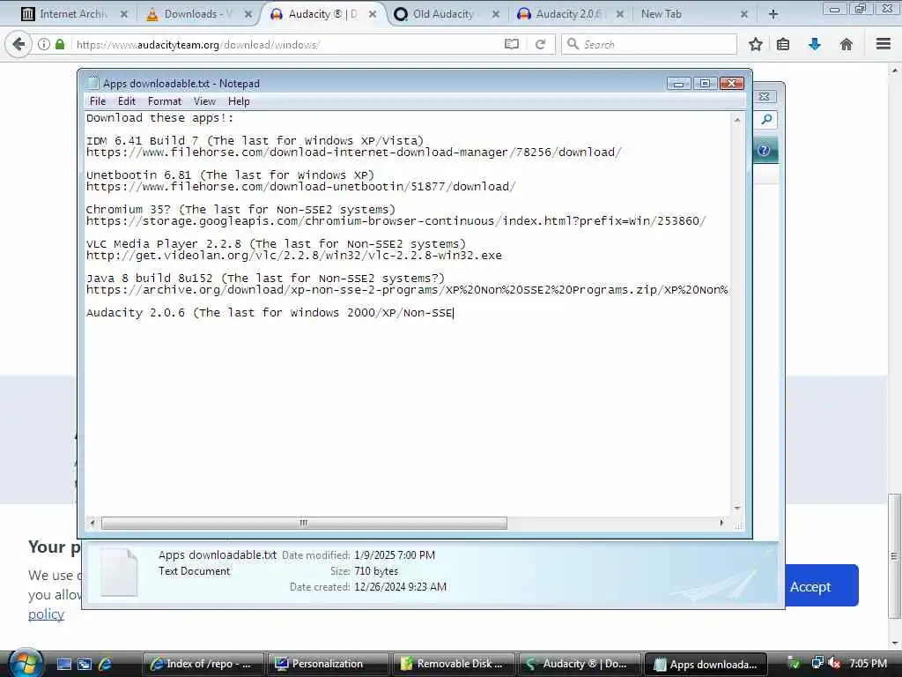
Task: Launch Internet Explorer from quick launch
Action: 106,664
